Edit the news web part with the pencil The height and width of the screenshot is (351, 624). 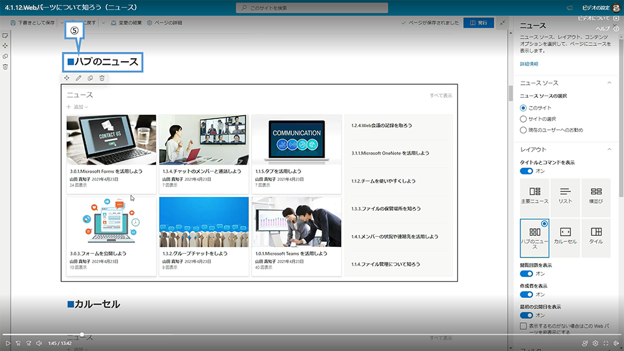[x=79, y=78]
